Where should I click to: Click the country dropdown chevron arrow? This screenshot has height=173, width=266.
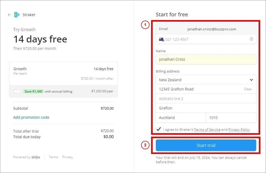(251, 80)
